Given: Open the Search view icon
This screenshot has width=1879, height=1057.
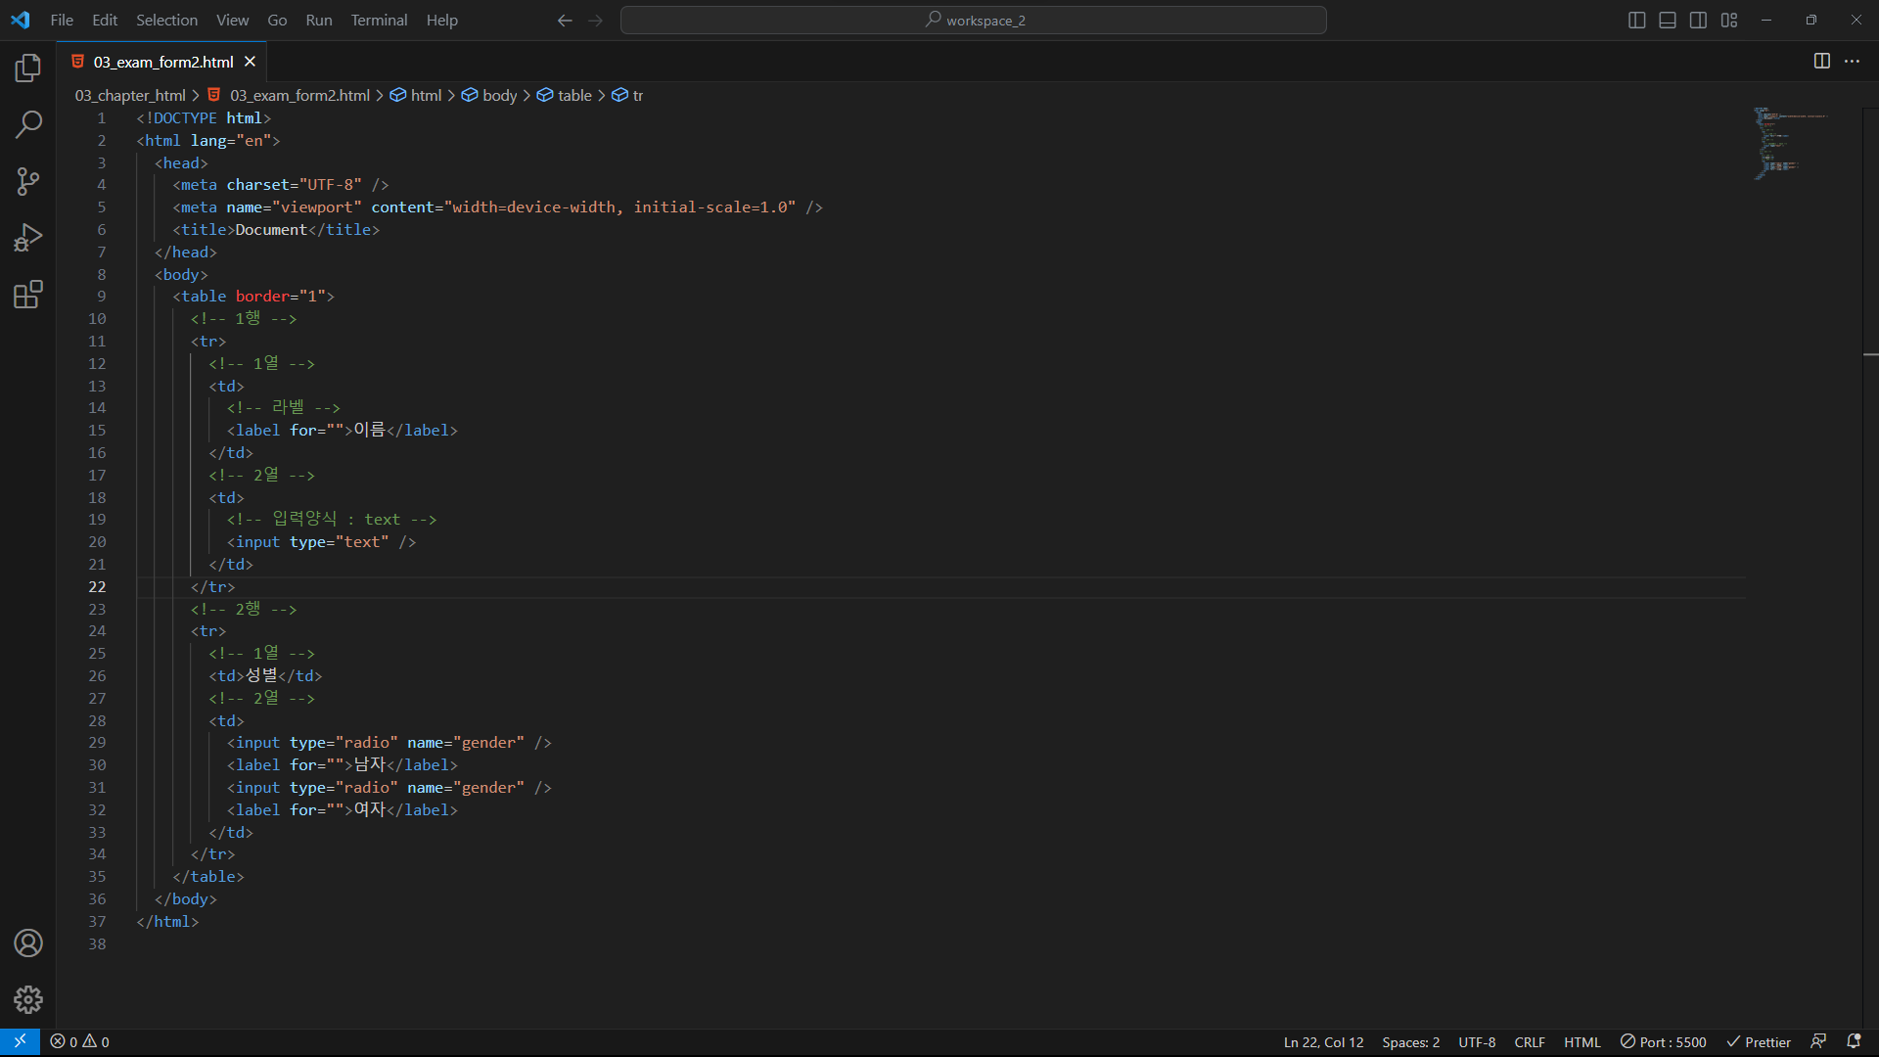Looking at the screenshot, I should (x=28, y=124).
